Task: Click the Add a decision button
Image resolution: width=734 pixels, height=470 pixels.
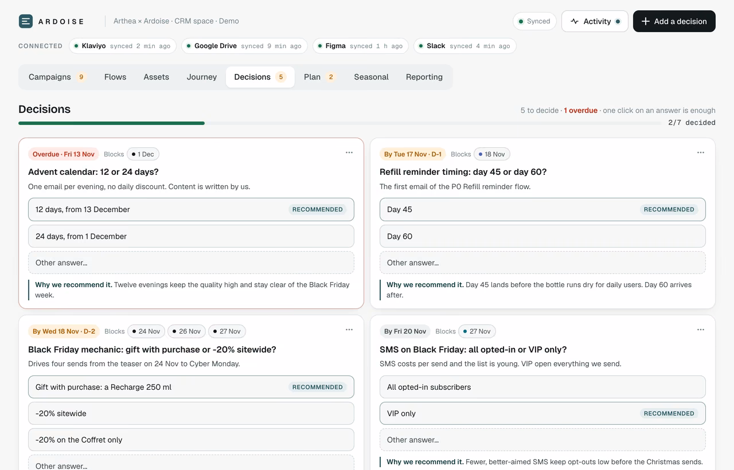Action: click(x=674, y=21)
